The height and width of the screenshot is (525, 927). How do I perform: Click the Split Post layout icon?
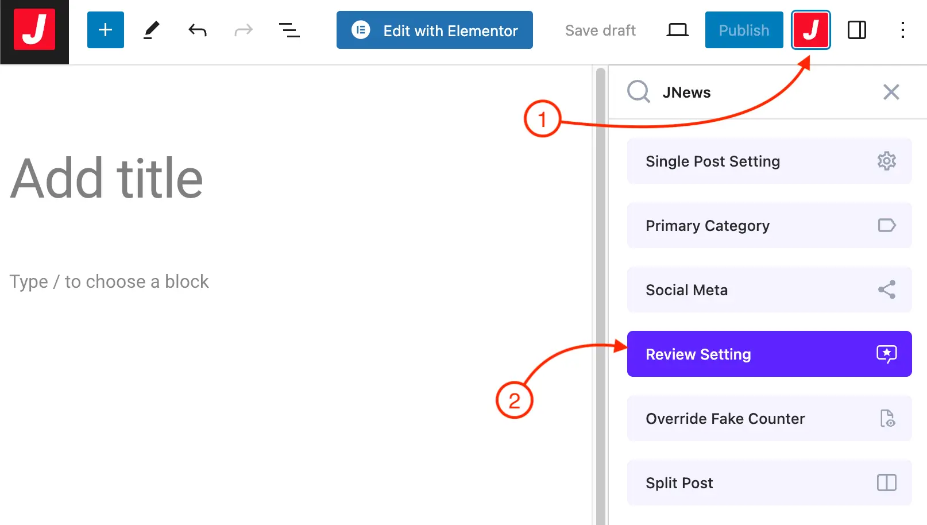coord(886,482)
